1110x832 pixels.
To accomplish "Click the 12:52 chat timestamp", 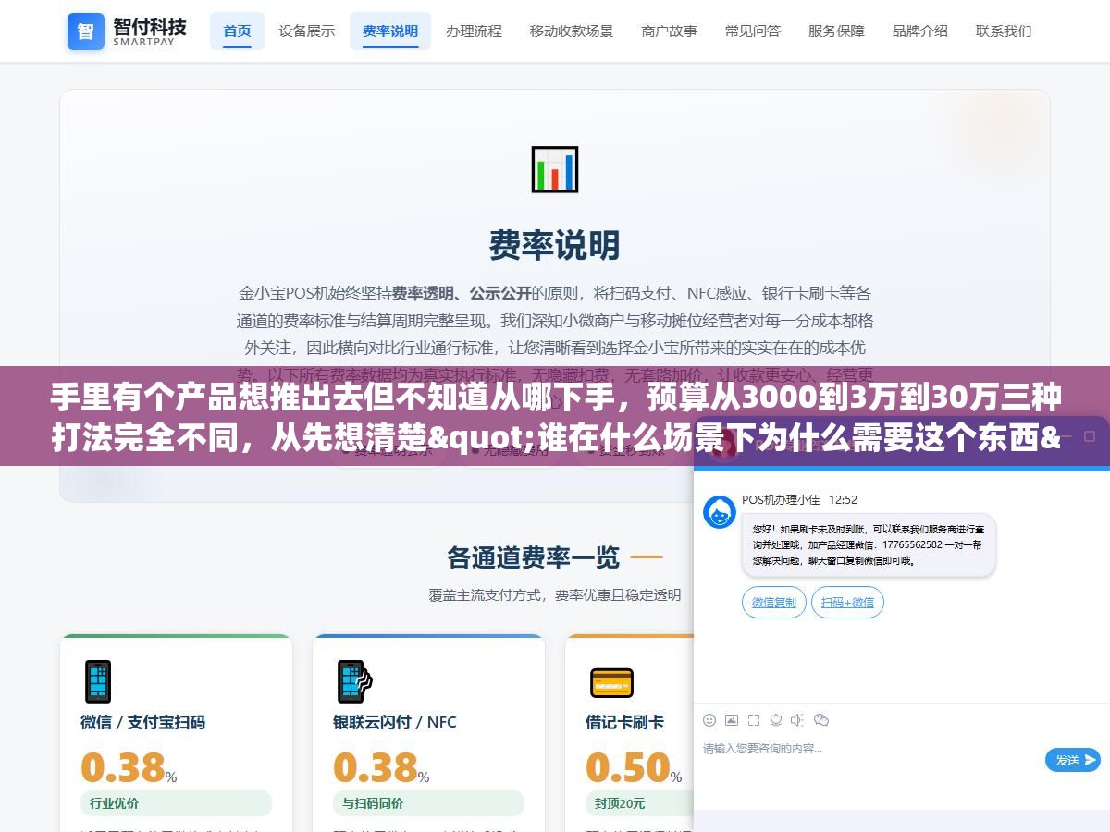I will [x=843, y=499].
